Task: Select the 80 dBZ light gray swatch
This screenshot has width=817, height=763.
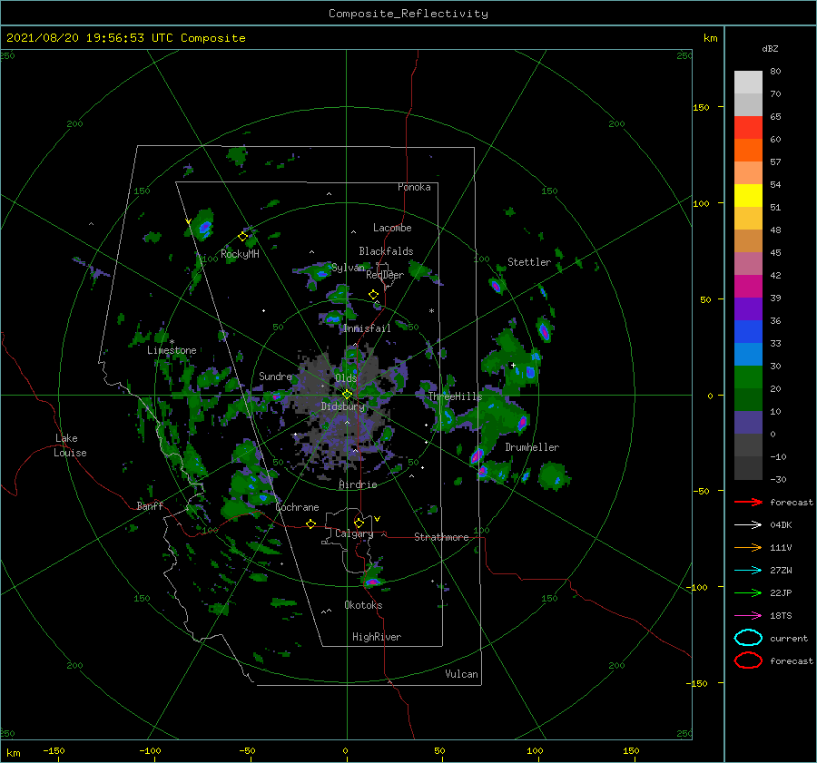Action: click(748, 82)
